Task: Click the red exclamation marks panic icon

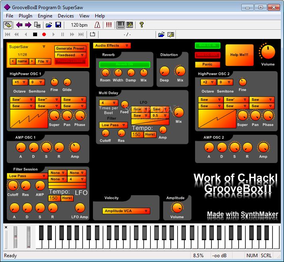Action: tap(108, 25)
